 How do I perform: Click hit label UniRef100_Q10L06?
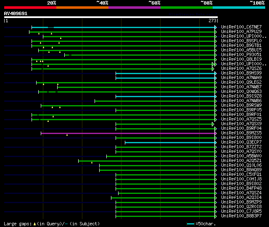241,165
